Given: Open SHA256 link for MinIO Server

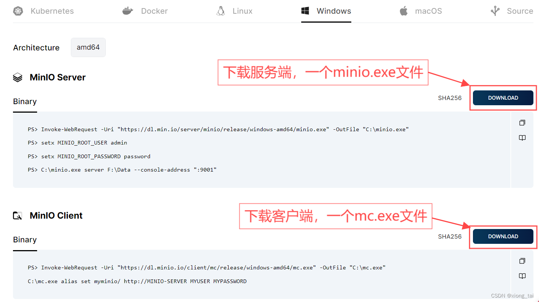Looking at the screenshot, I should click(x=450, y=98).
